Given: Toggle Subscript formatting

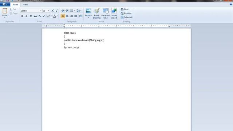Looking at the screenshot, I should [40, 16].
